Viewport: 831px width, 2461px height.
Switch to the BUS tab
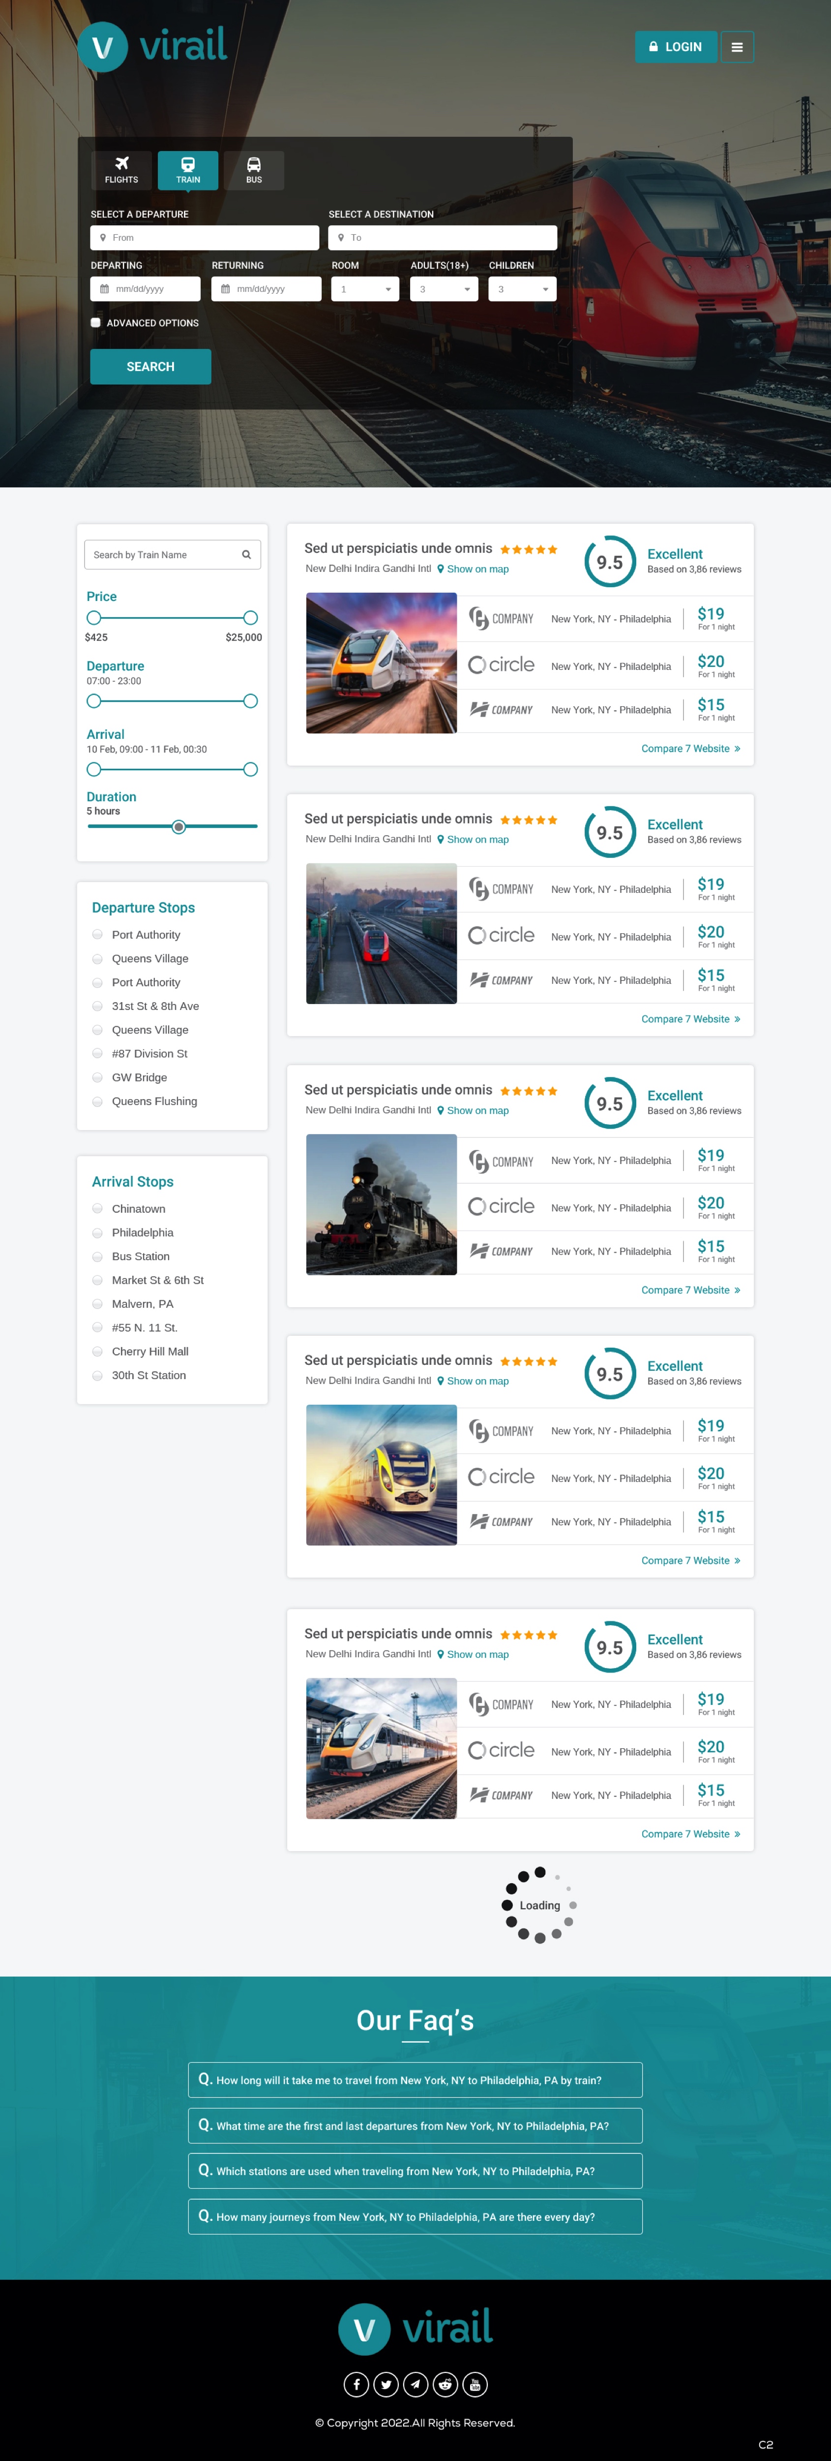pos(253,169)
